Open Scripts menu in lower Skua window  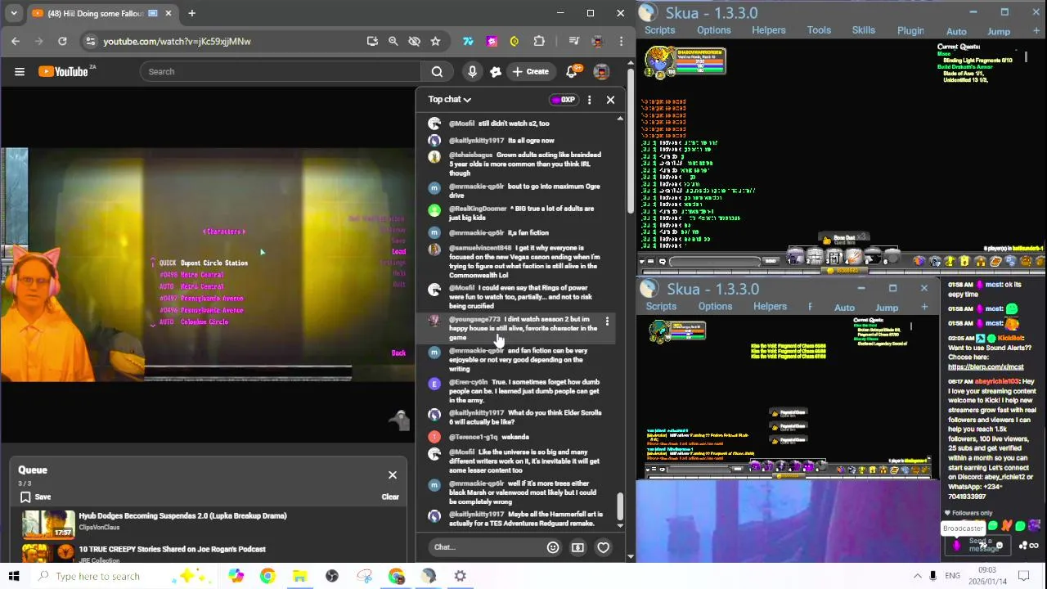661,307
